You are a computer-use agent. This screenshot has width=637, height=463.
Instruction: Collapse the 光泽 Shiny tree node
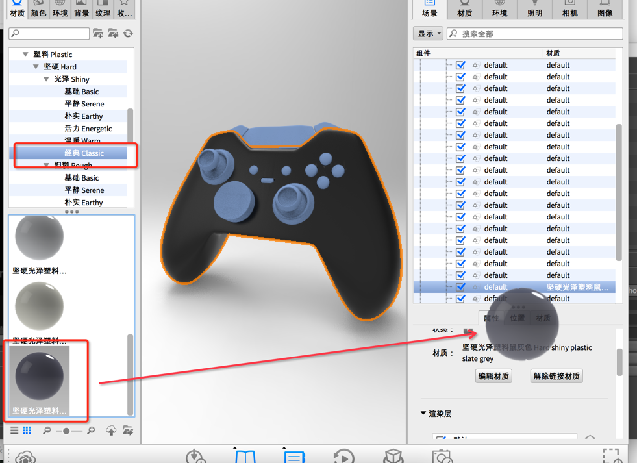pos(46,79)
